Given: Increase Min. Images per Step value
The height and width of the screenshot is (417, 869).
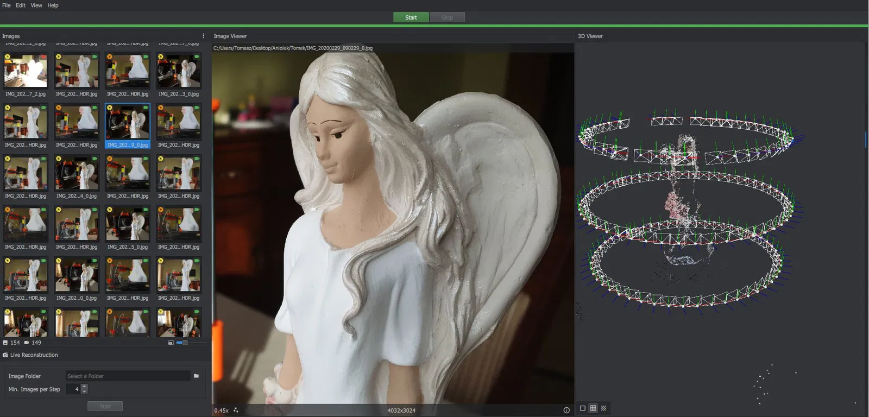Looking at the screenshot, I should (84, 387).
